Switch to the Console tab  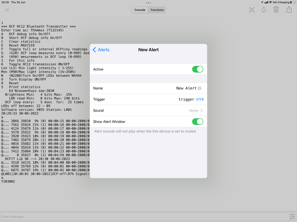[140, 10]
